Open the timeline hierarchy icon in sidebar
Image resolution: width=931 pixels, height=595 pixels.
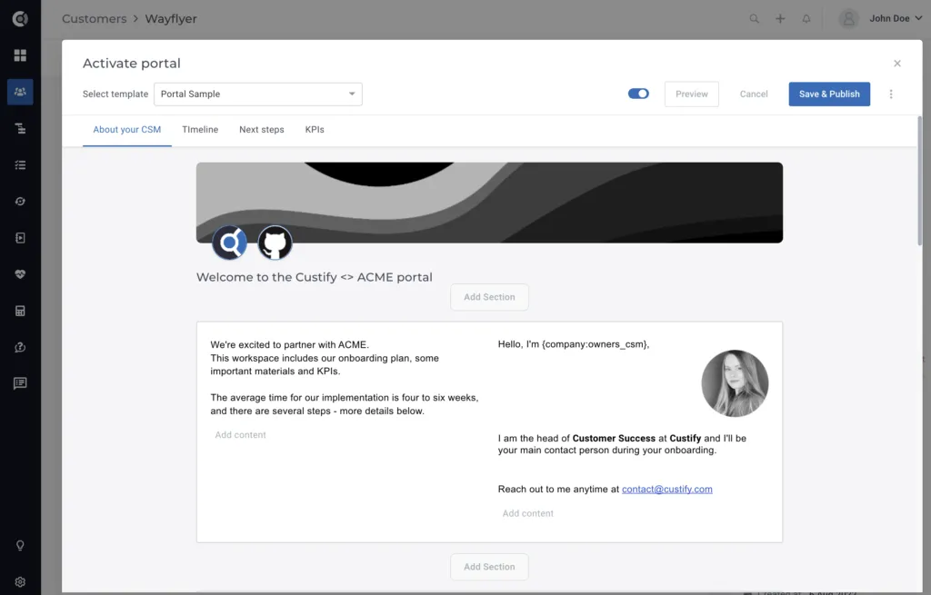20,128
